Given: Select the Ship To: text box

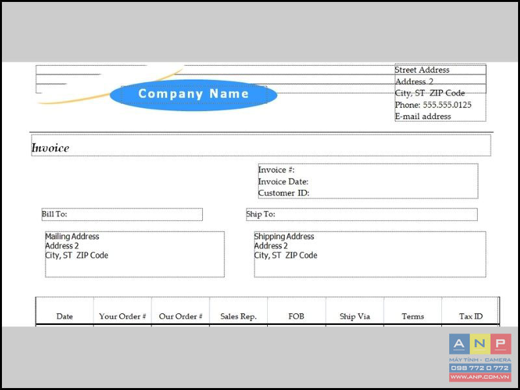Looking at the screenshot, I should click(x=362, y=214).
